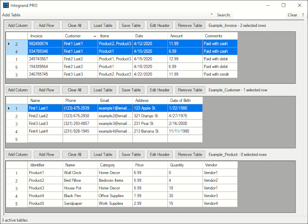The height and width of the screenshot is (224, 308).
Task: Remove Table Example_Customer
Action: tap(190, 90)
